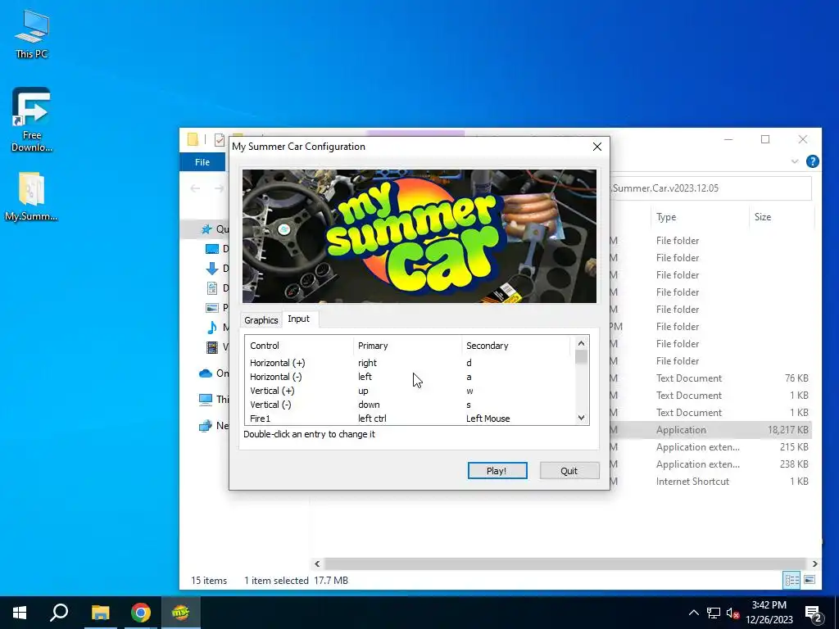Open the notification center icon
Screen dimensions: 839x629
coord(814,614)
